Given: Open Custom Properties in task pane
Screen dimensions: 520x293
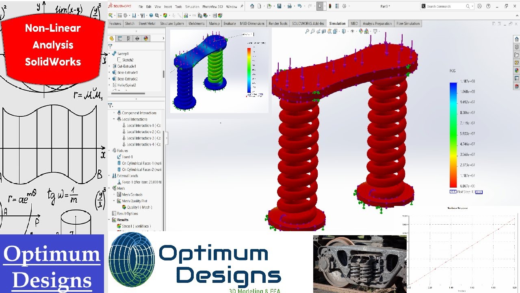Looking at the screenshot, I should [516, 78].
